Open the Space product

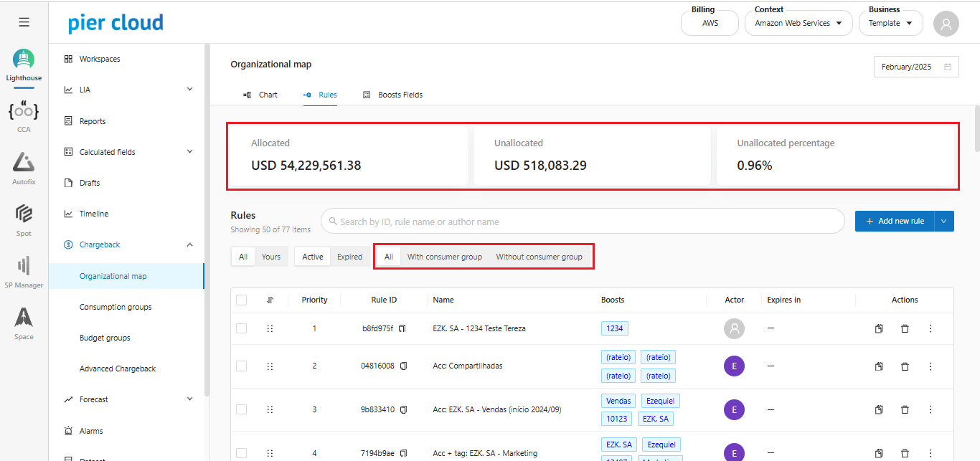(24, 324)
